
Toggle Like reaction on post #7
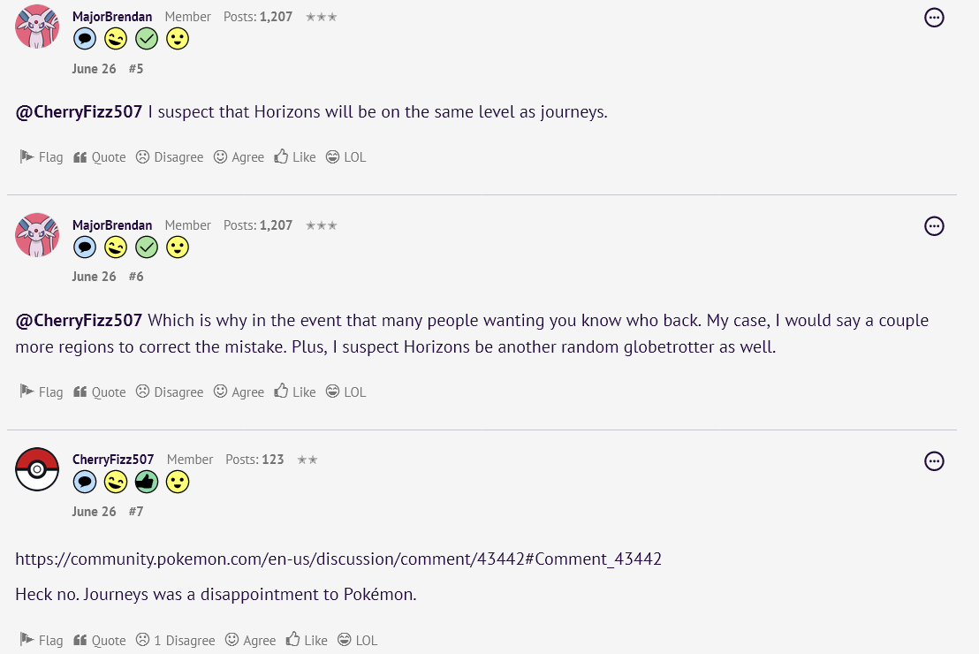click(x=306, y=641)
